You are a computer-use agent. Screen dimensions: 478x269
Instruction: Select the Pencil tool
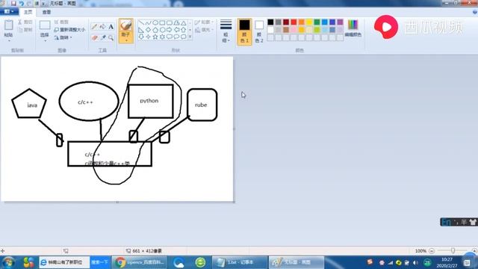[95, 27]
